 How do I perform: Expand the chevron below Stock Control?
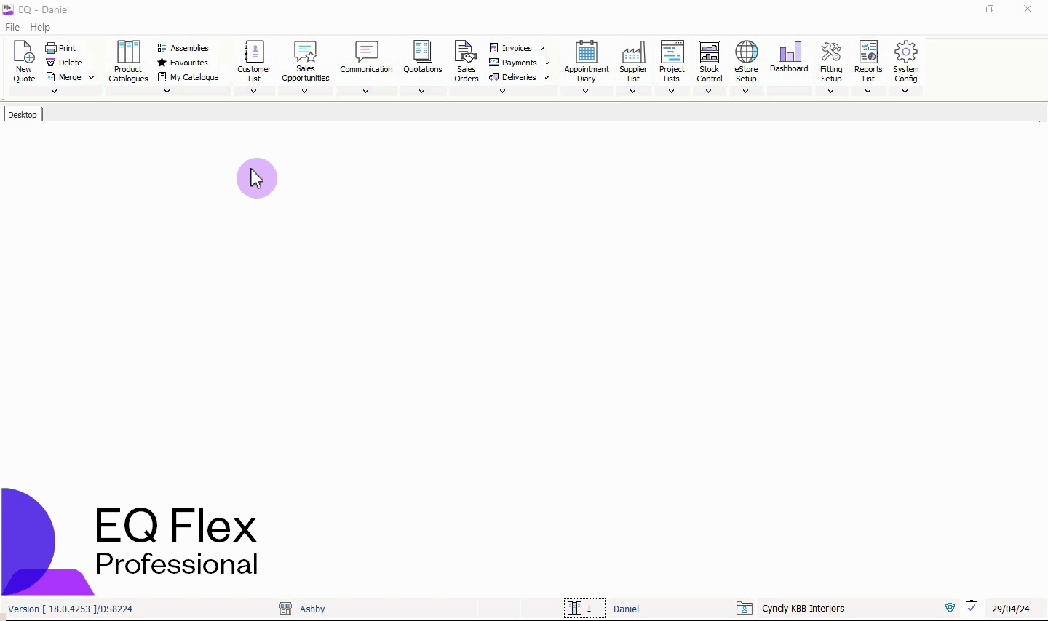pyautogui.click(x=709, y=91)
